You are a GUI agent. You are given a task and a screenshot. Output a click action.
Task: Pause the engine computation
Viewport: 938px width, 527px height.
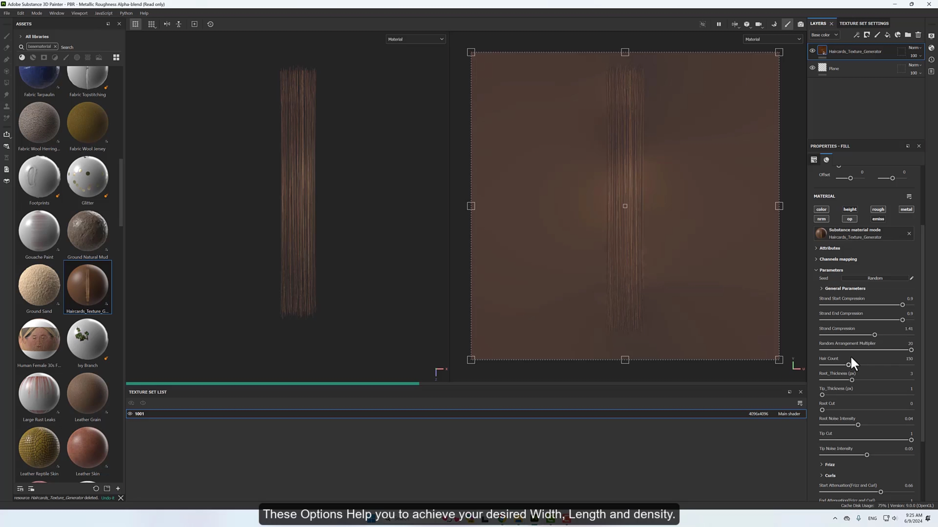[719, 24]
